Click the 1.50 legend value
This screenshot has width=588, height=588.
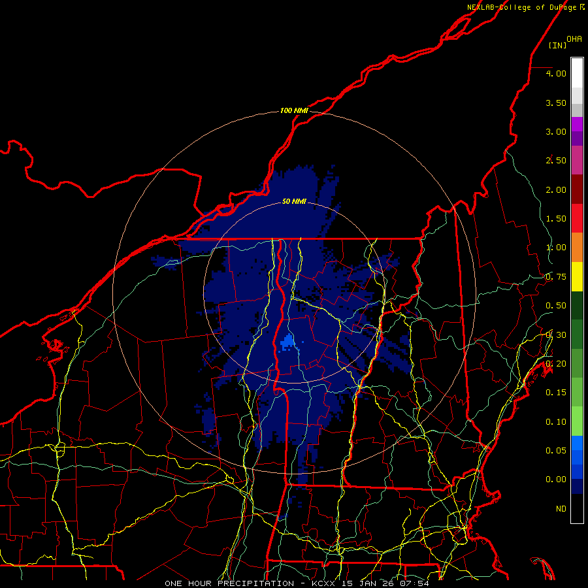tap(556, 219)
